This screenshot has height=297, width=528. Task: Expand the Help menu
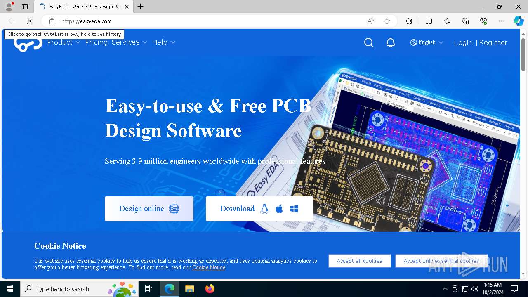pos(163,42)
